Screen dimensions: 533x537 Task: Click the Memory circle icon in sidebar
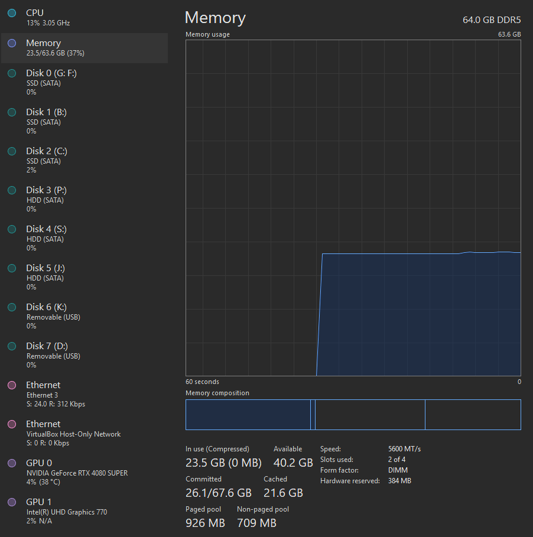click(12, 43)
